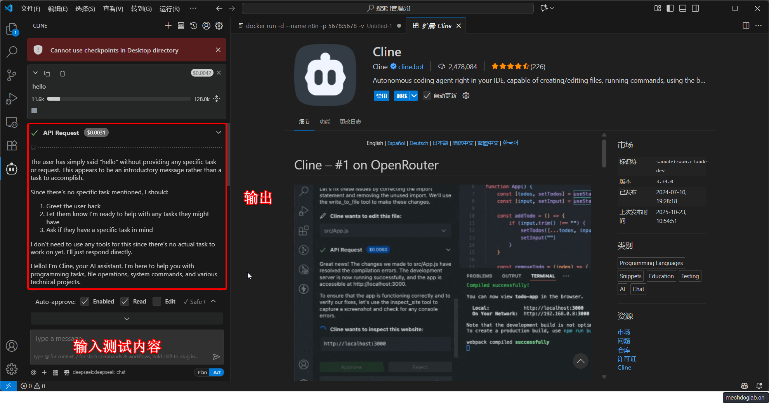769x403 pixels.
Task: Click the context window usage progress bar
Action: click(x=118, y=99)
